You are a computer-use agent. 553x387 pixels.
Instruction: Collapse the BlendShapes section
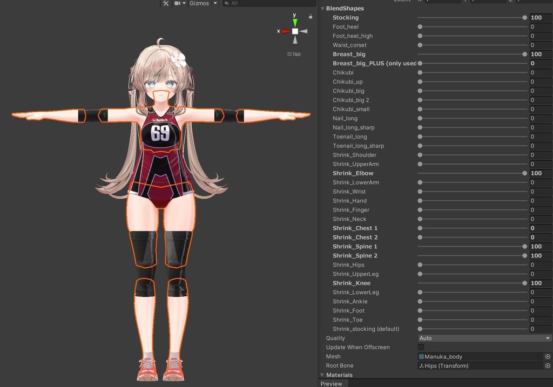click(x=322, y=9)
